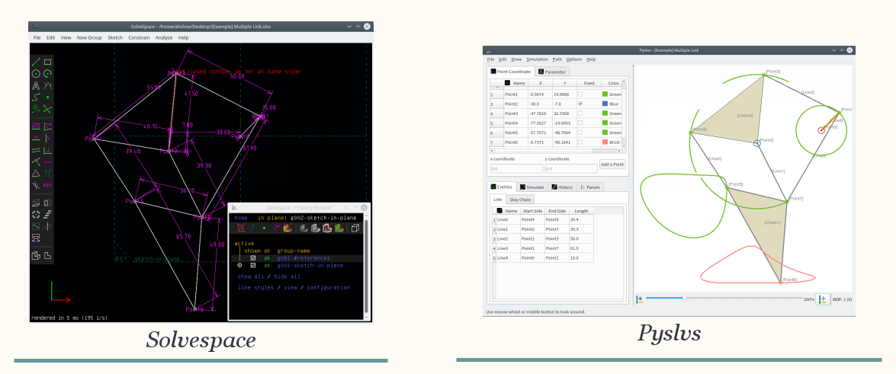Switch to the Parameter tab
This screenshot has width=896, height=374.
[x=552, y=72]
